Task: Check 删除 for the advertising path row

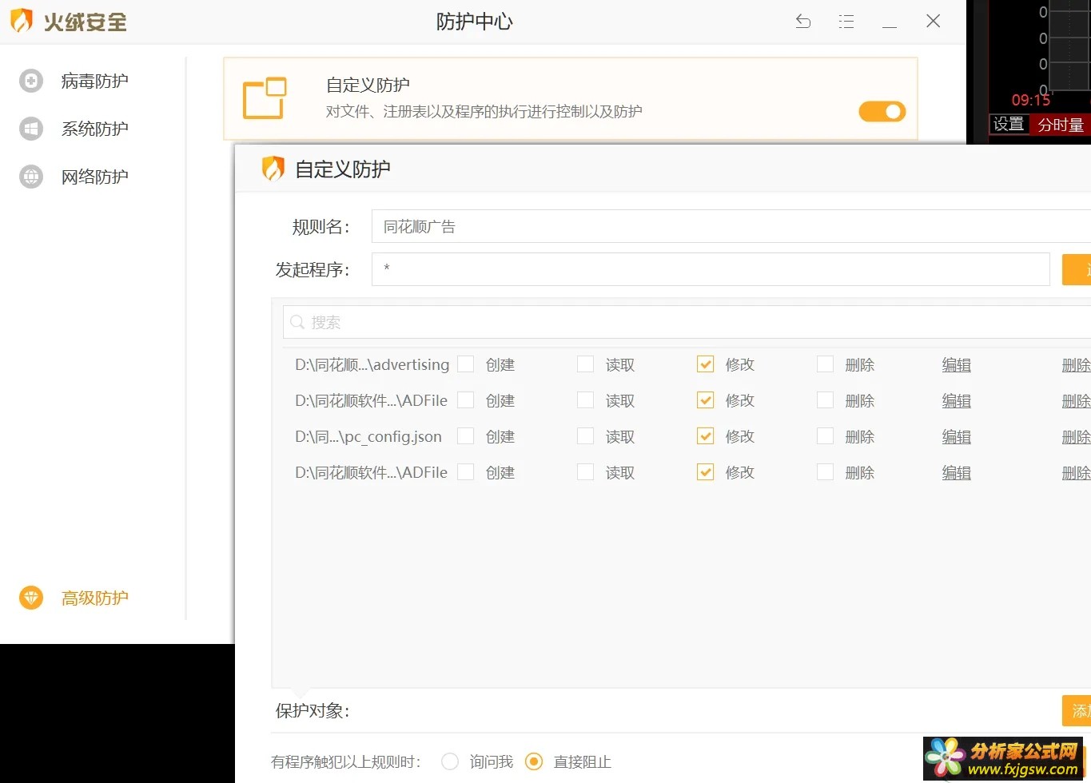Action: tap(826, 364)
